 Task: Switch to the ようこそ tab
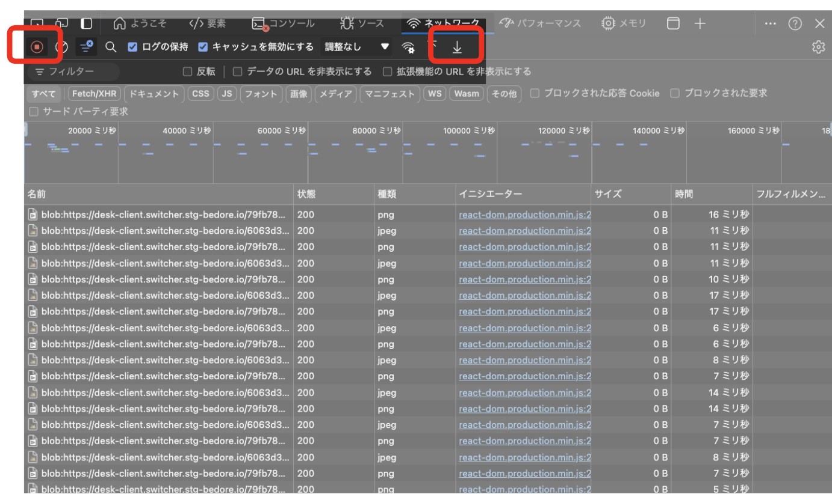click(140, 23)
